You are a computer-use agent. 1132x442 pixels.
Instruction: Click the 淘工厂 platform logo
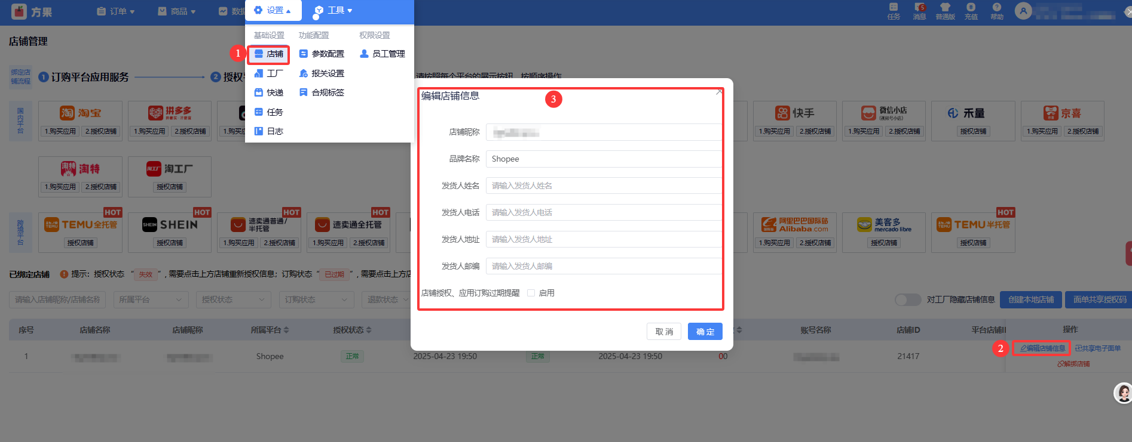coord(170,169)
